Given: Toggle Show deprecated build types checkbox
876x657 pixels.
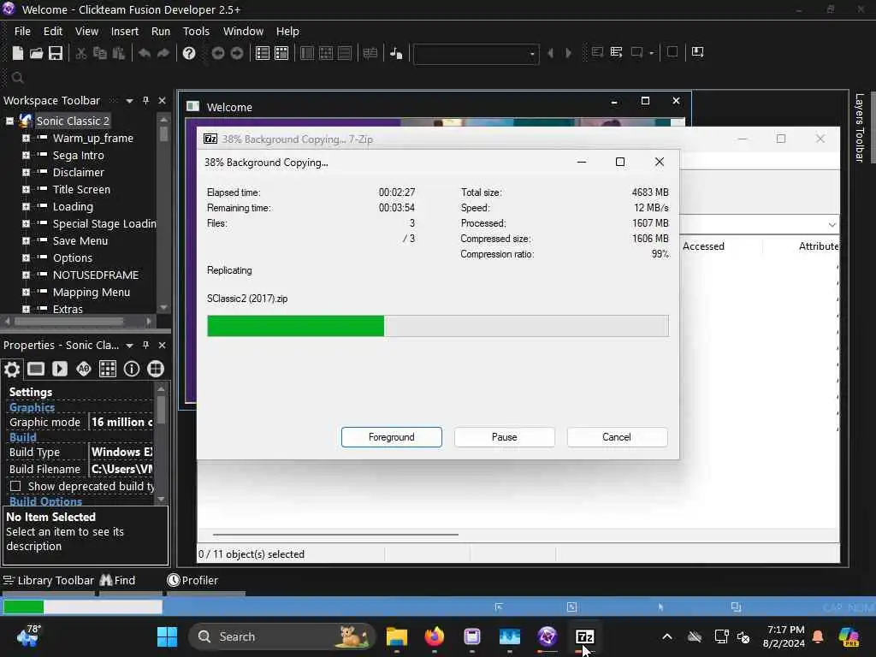Looking at the screenshot, I should [15, 487].
